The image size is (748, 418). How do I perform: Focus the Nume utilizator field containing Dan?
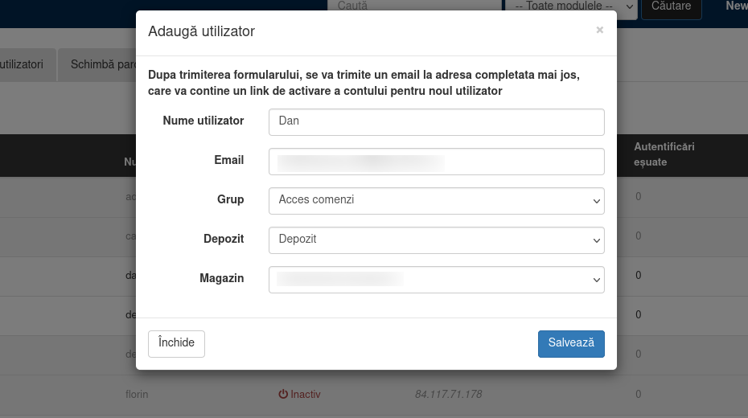[437, 122]
